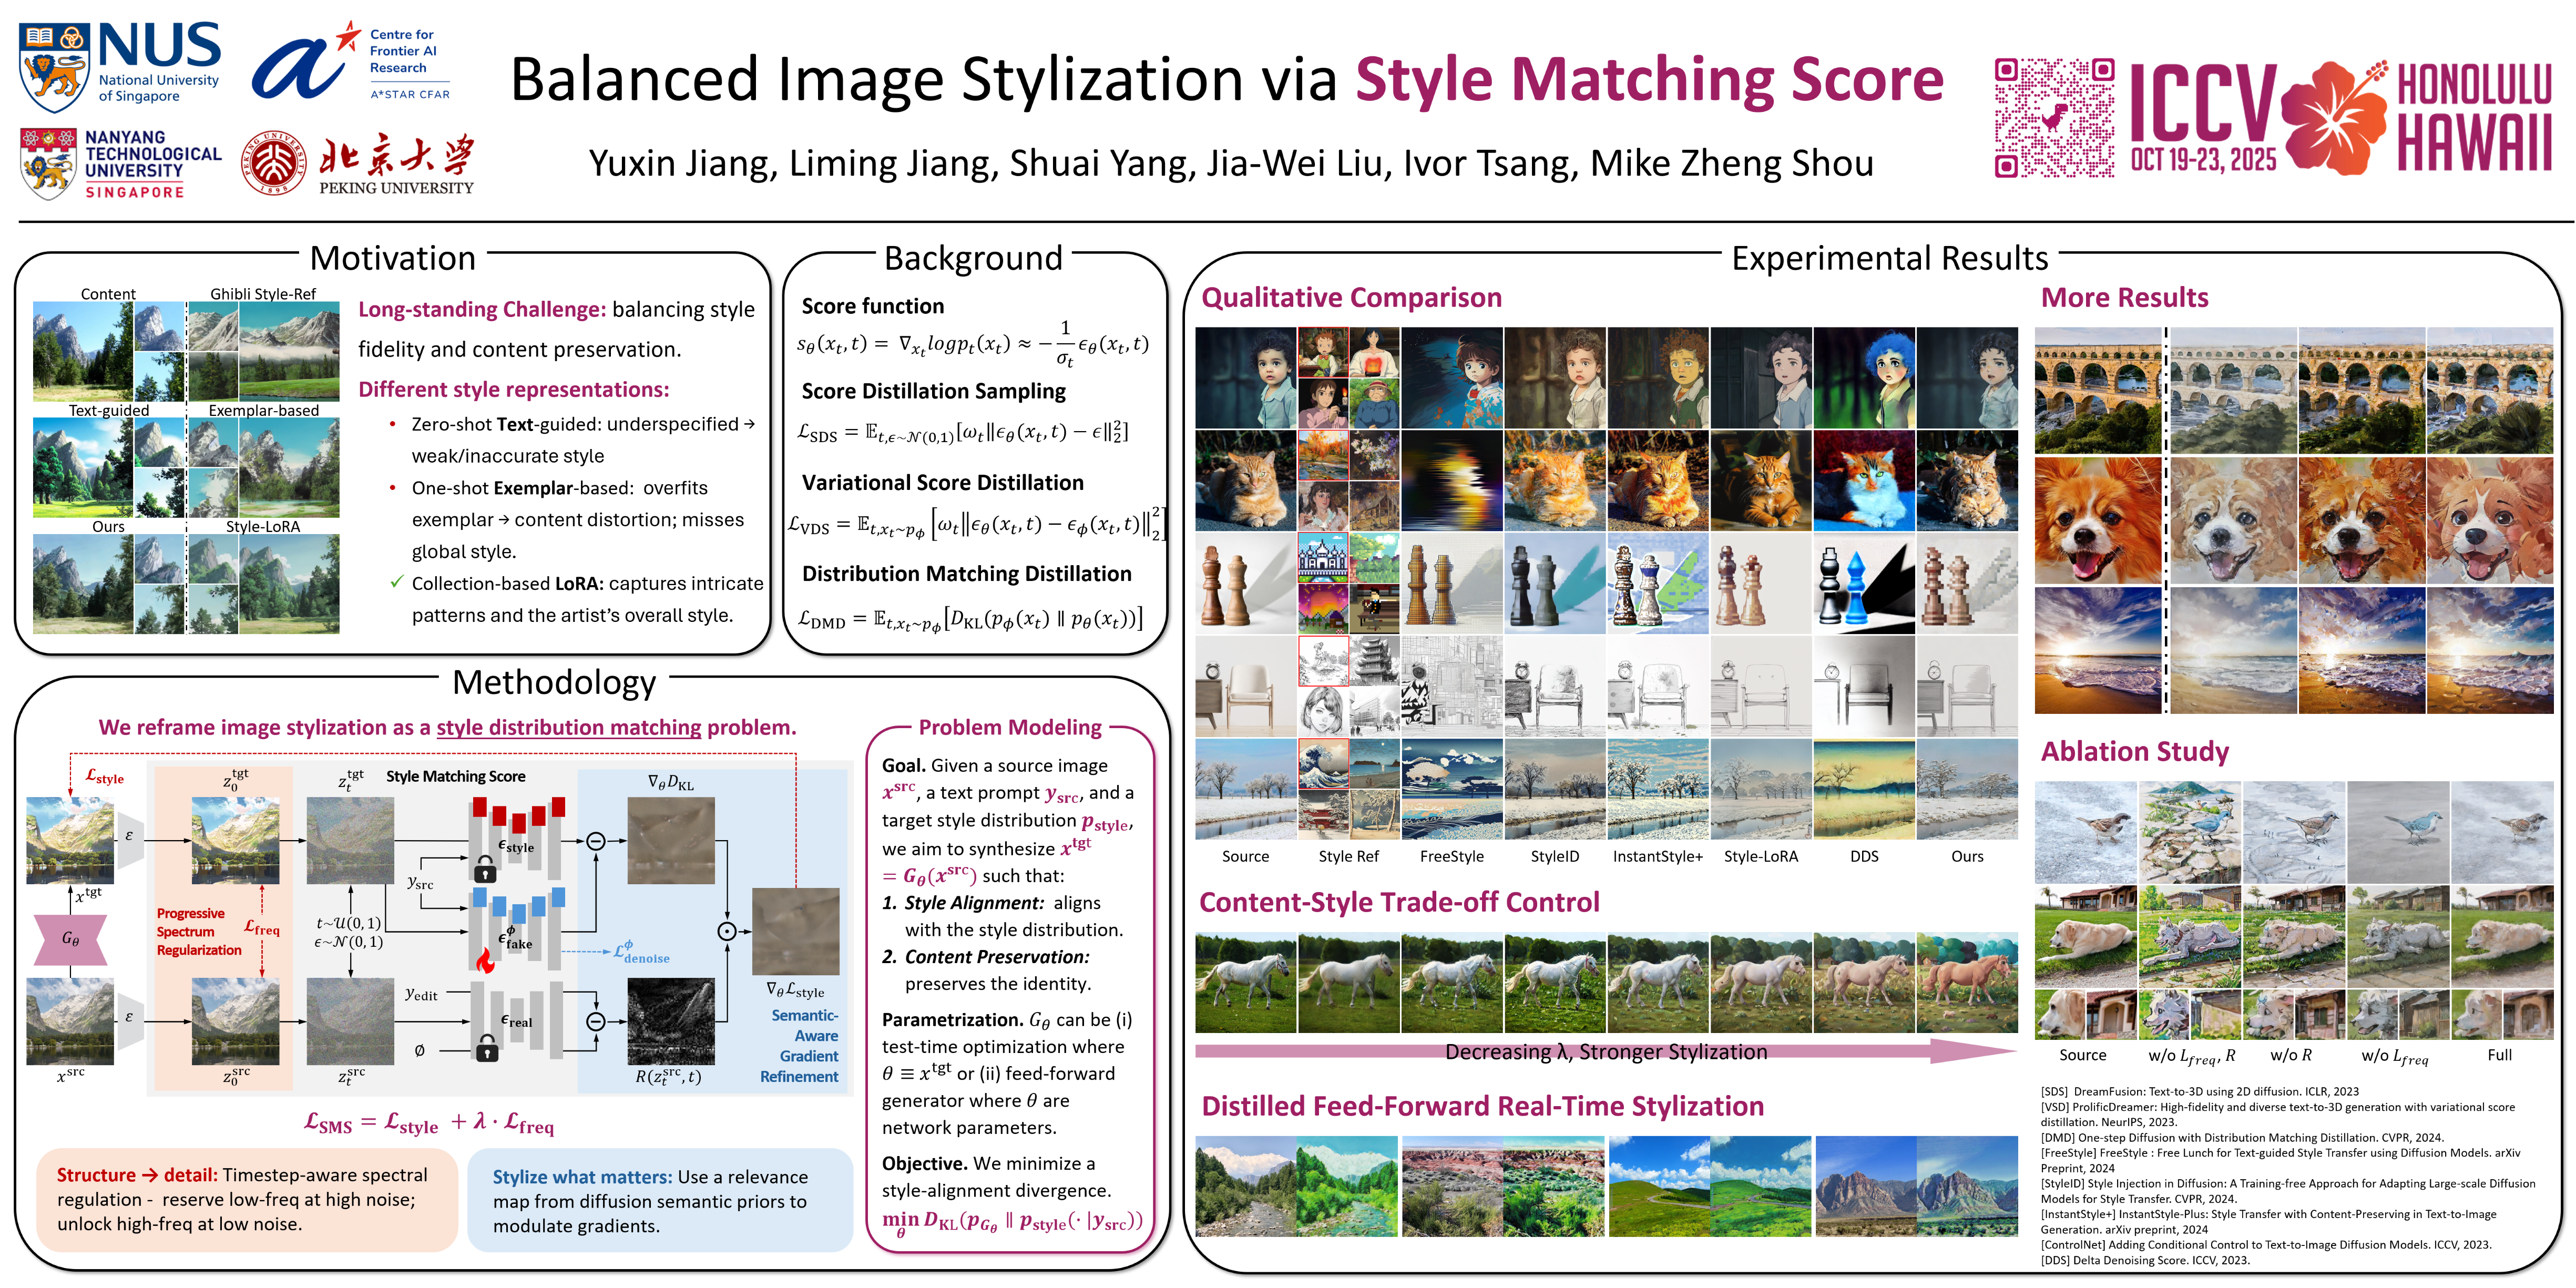This screenshot has height=1288, width=2576.
Task: Click the Peking University red seal
Action: pyautogui.click(x=273, y=163)
